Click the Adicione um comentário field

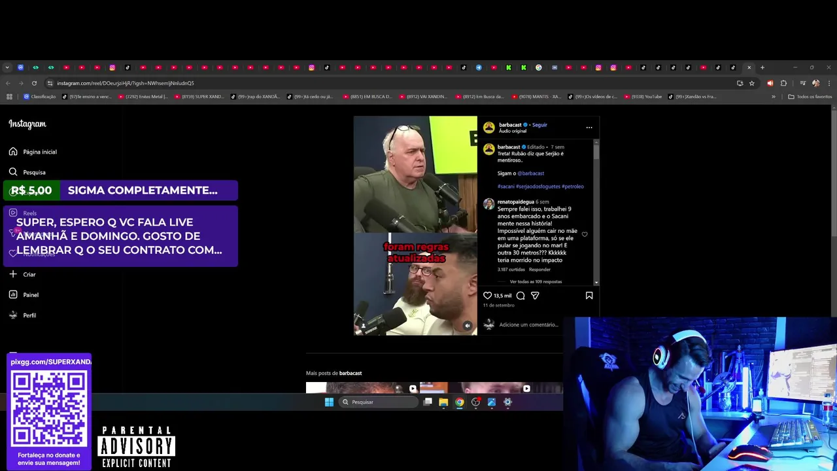click(x=529, y=324)
